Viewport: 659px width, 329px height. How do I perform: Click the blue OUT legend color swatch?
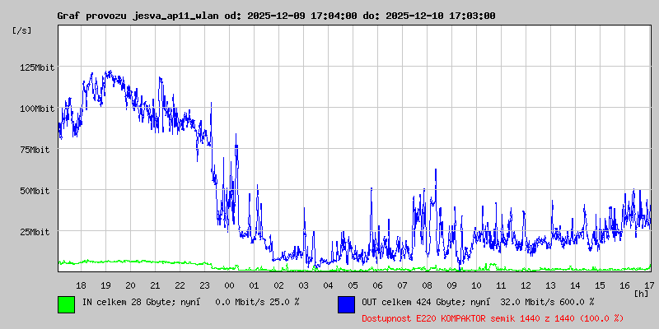pyautogui.click(x=346, y=304)
